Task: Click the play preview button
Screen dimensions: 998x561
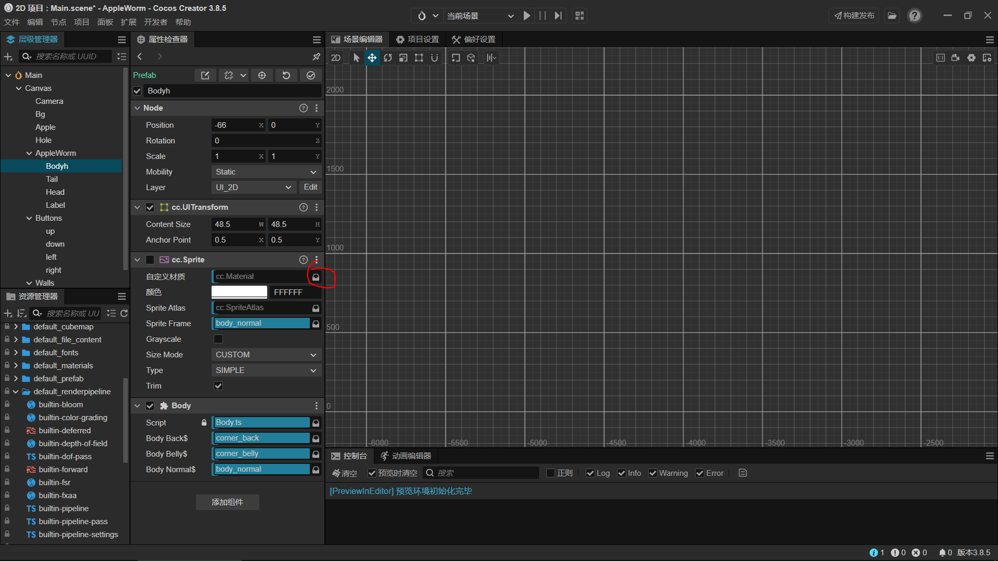Action: pyautogui.click(x=527, y=16)
